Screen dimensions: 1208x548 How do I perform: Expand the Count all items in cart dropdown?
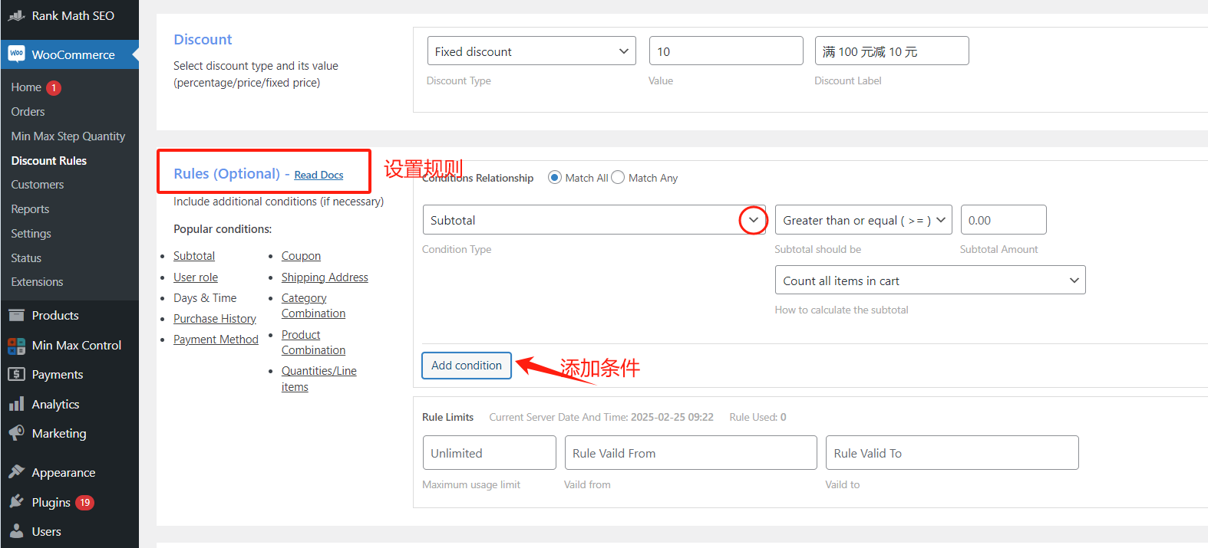pyautogui.click(x=929, y=281)
